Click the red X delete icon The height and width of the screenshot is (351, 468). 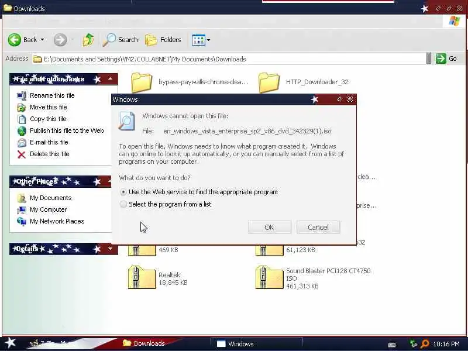point(22,154)
